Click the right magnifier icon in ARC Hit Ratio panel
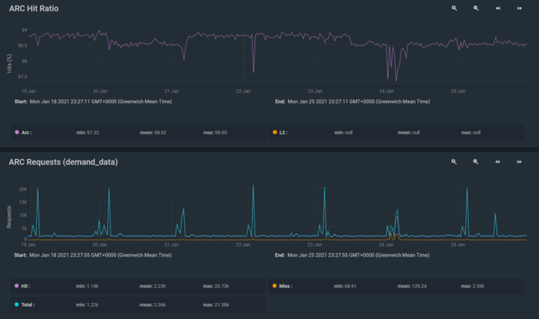The width and height of the screenshot is (539, 319). pyautogui.click(x=476, y=8)
